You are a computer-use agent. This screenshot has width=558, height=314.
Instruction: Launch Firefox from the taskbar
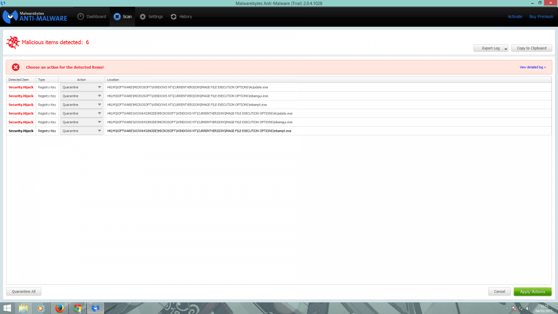point(59,308)
